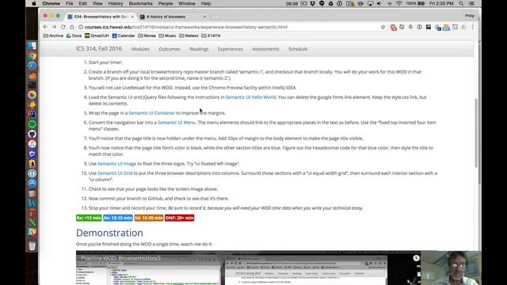This screenshot has width=507, height=285.
Task: Click the ICS 314, Fall 2016 site title
Action: tap(99, 49)
